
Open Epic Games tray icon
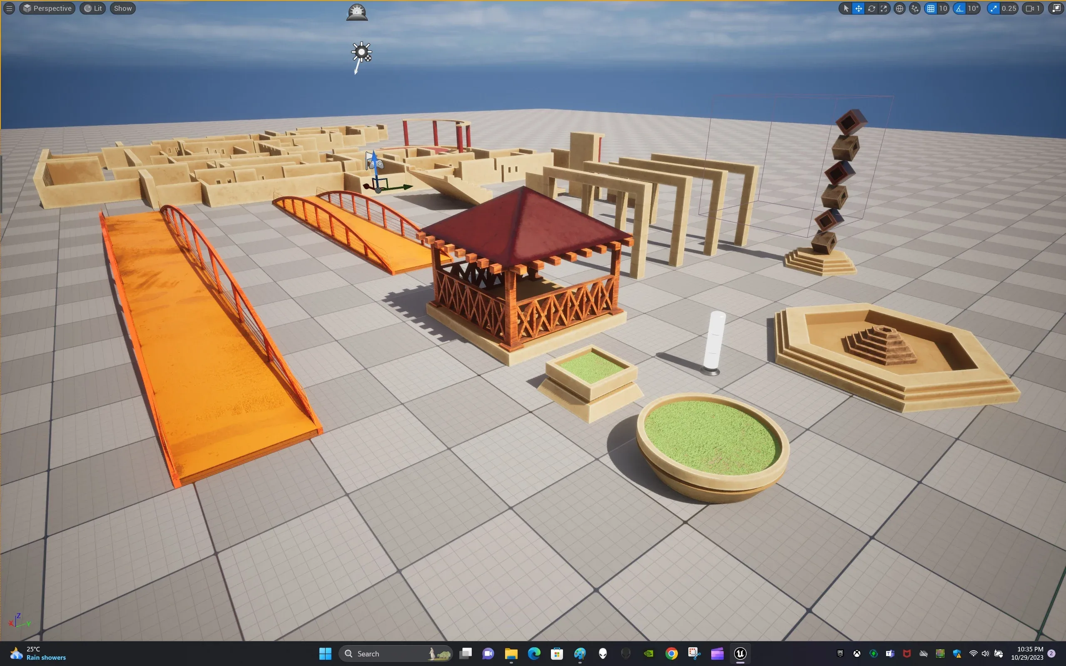(840, 654)
